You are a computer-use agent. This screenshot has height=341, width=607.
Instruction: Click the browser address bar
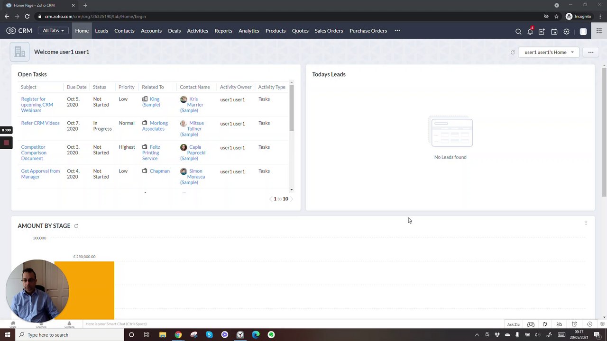[294, 17]
